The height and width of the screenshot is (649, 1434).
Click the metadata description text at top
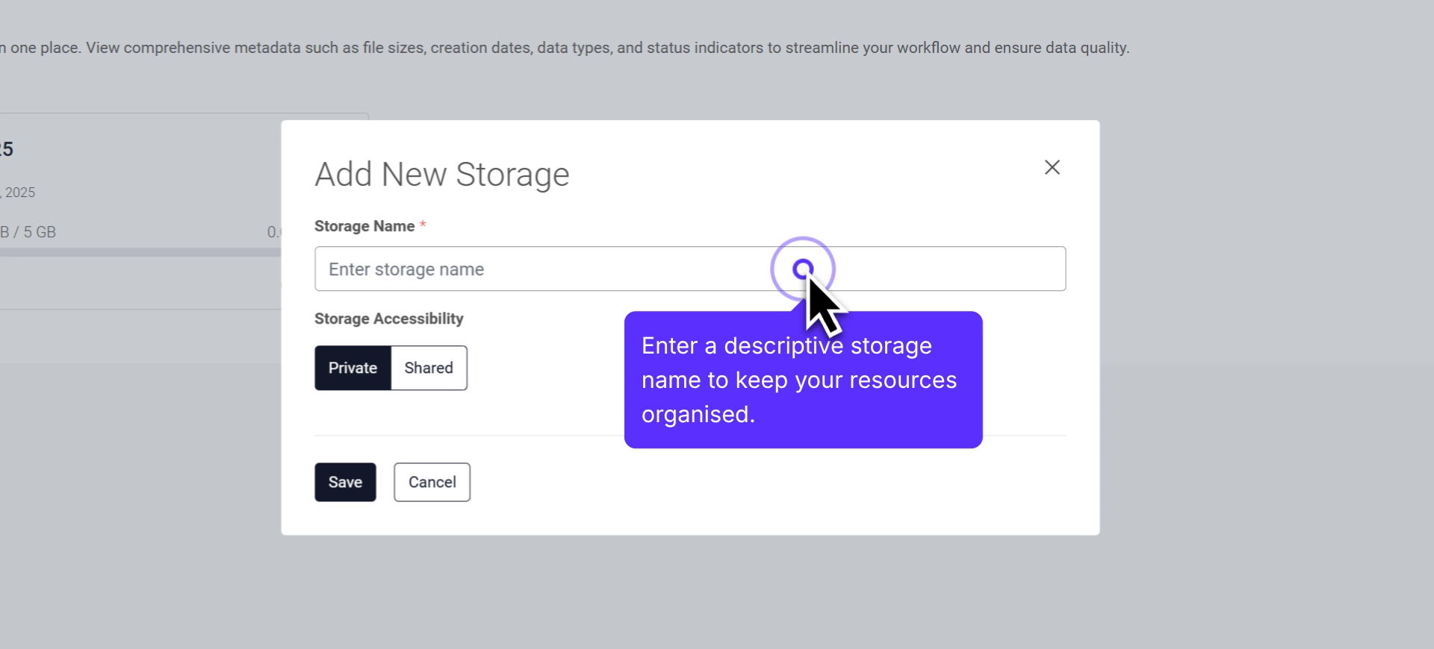[568, 48]
